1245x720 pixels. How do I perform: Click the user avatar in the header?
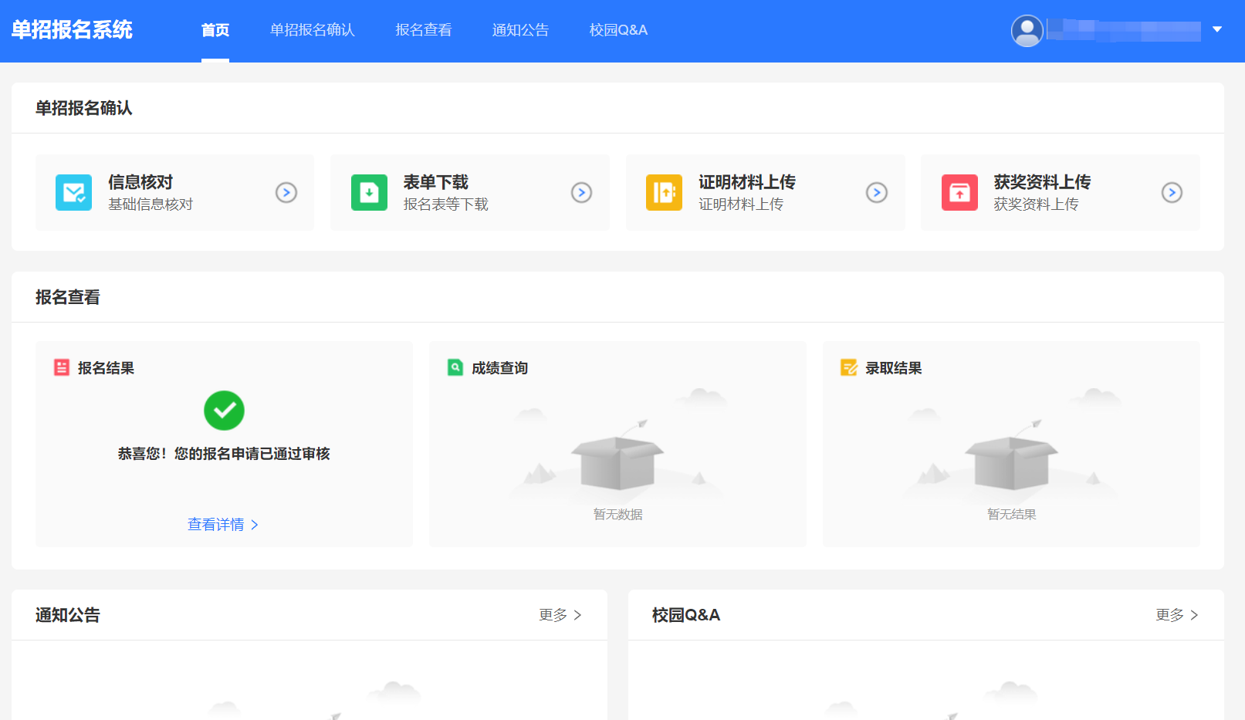(1027, 31)
